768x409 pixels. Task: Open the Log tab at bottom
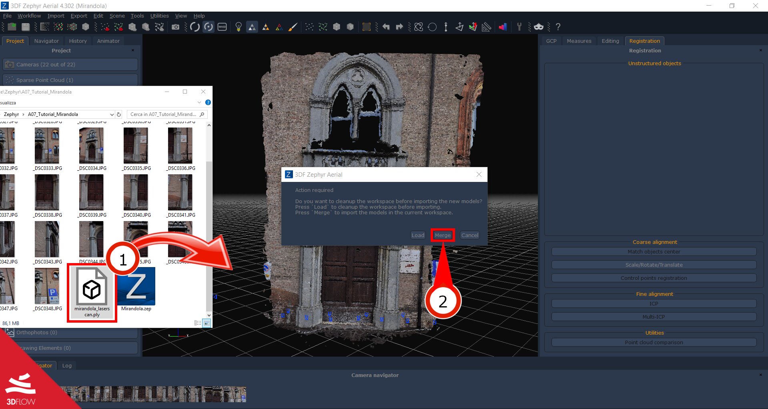[67, 365]
